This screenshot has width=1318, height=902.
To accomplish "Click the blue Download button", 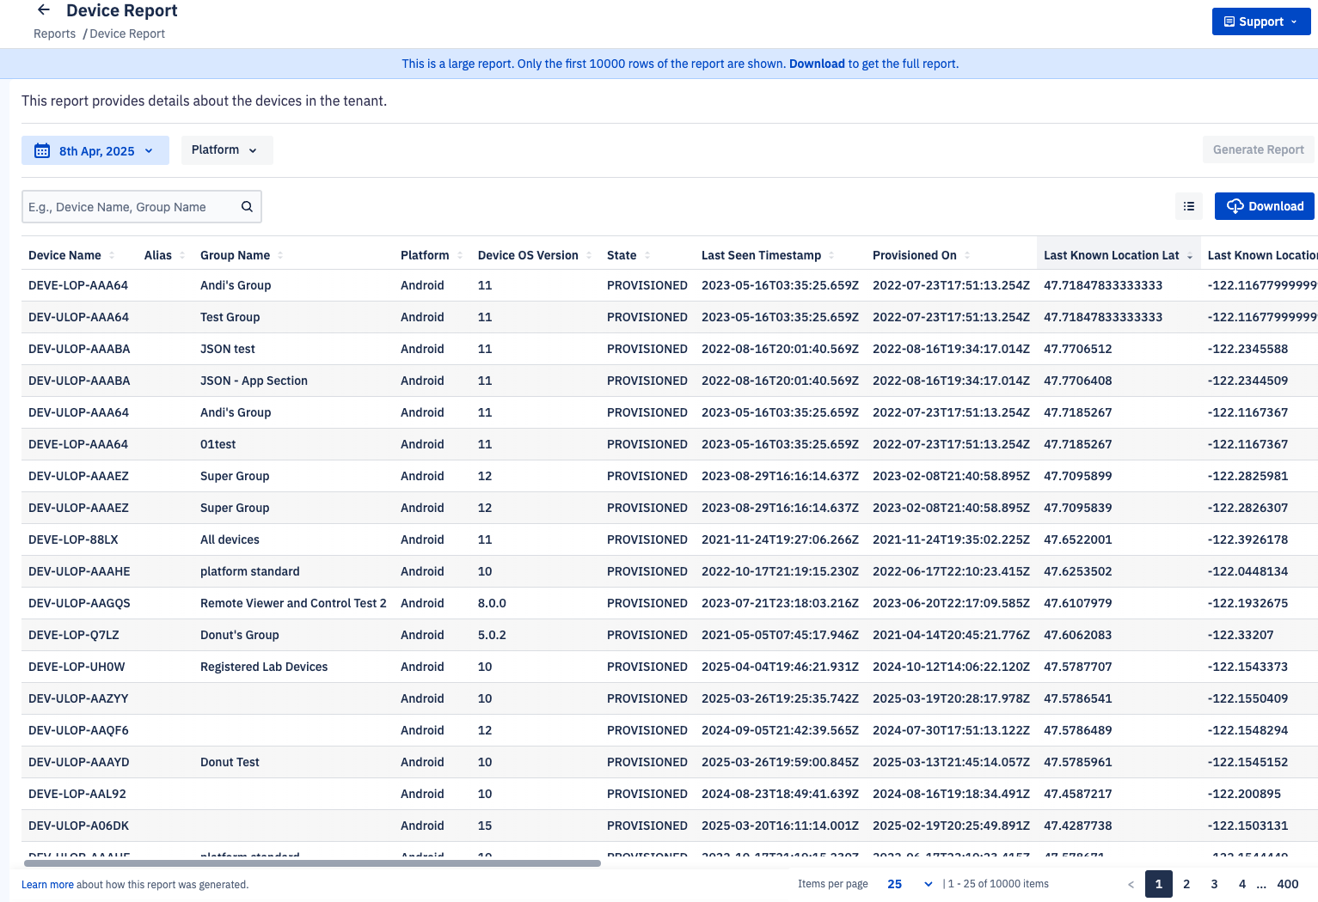I will [x=1265, y=206].
